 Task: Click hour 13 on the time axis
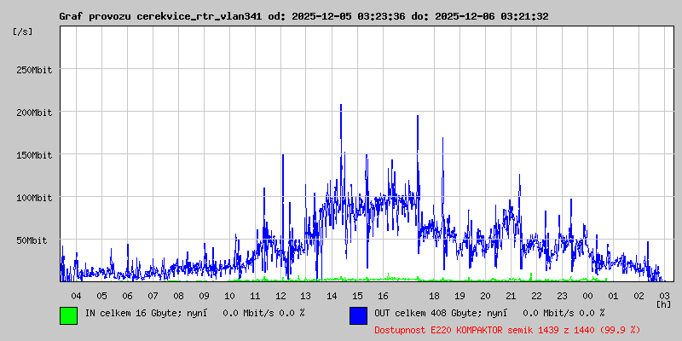click(306, 296)
